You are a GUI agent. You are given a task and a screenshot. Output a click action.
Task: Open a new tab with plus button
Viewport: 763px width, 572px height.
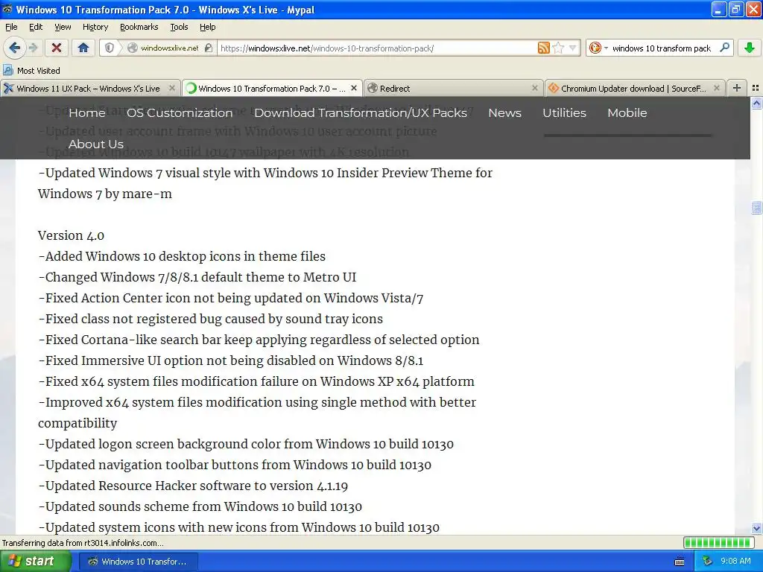point(737,88)
